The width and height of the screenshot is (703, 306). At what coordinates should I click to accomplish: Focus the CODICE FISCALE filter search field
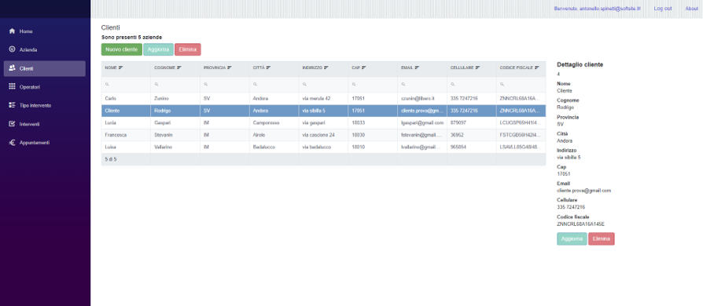[521, 84]
